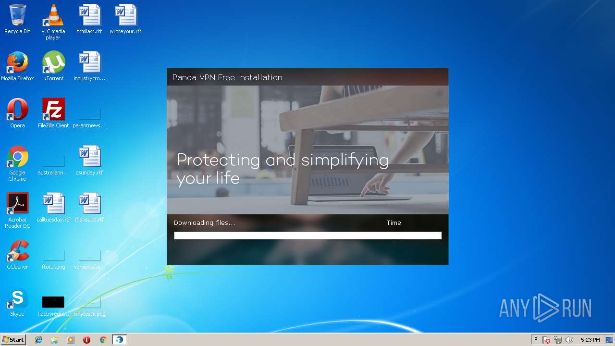Click the 'Downloading files...' status text
The height and width of the screenshot is (346, 615).
tap(204, 222)
